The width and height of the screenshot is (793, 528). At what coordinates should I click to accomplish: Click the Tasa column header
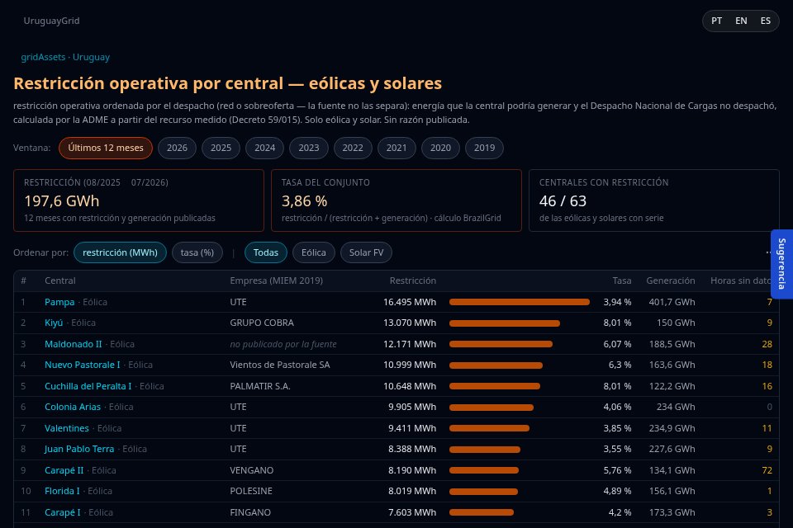[621, 280]
